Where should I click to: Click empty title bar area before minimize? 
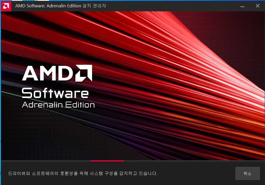point(172,6)
